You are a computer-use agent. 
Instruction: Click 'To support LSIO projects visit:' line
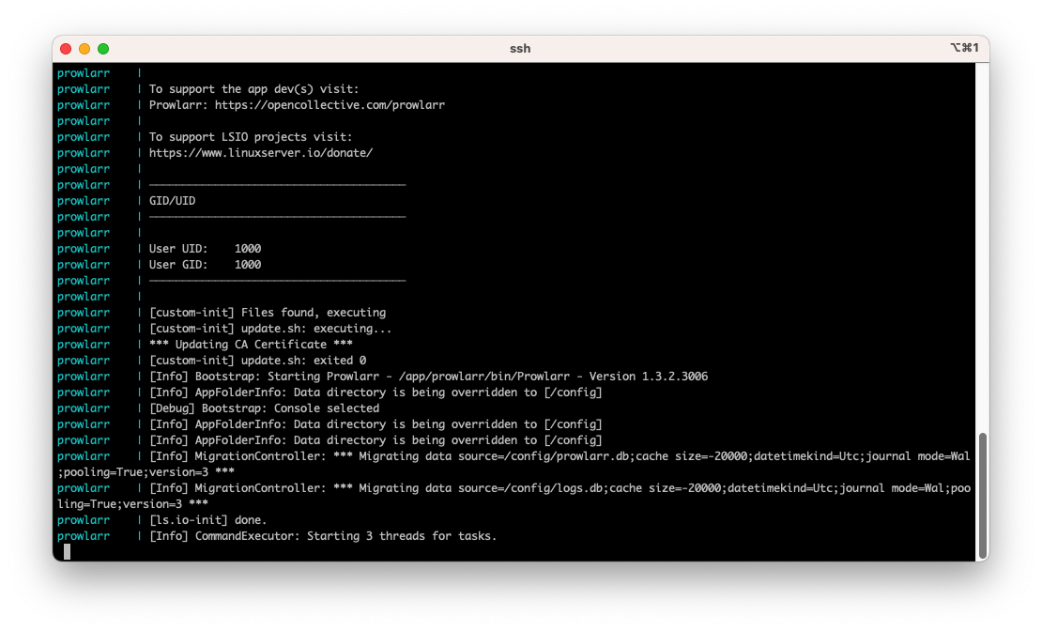pyautogui.click(x=251, y=137)
